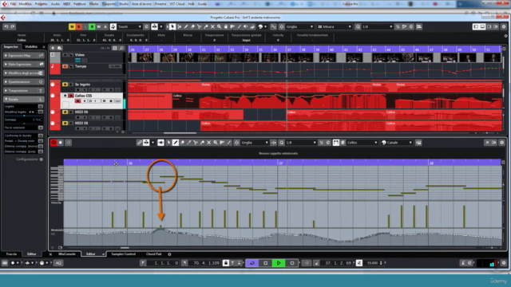
Task: Toggle record enable on Cellos CSS track
Action: pos(77,101)
